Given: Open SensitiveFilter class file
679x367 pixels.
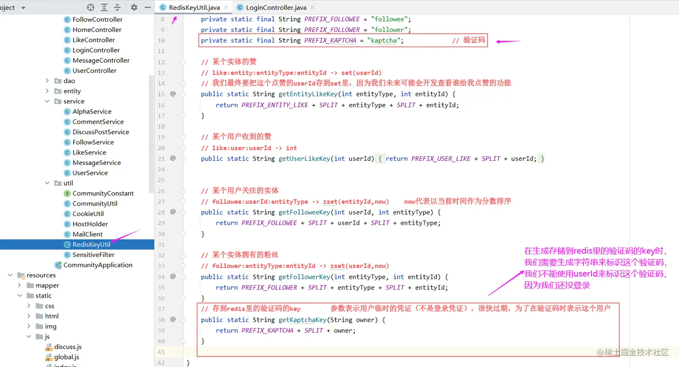Looking at the screenshot, I should (93, 255).
